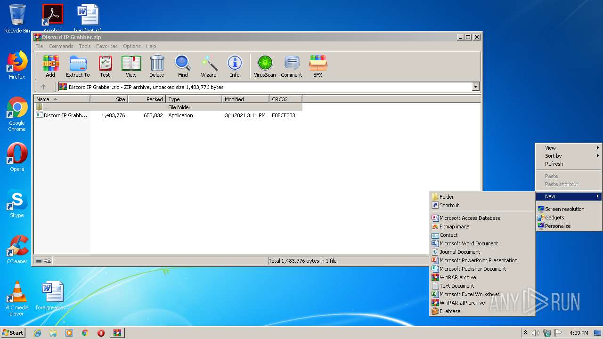Open Skype desktop shortcut
The height and width of the screenshot is (339, 603).
(x=17, y=203)
